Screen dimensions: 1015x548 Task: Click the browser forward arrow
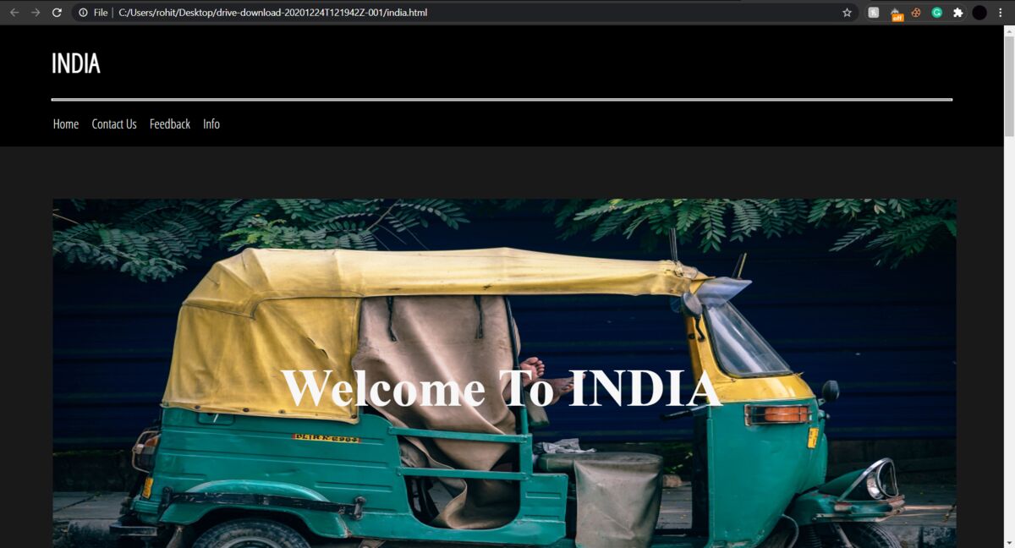click(x=36, y=13)
